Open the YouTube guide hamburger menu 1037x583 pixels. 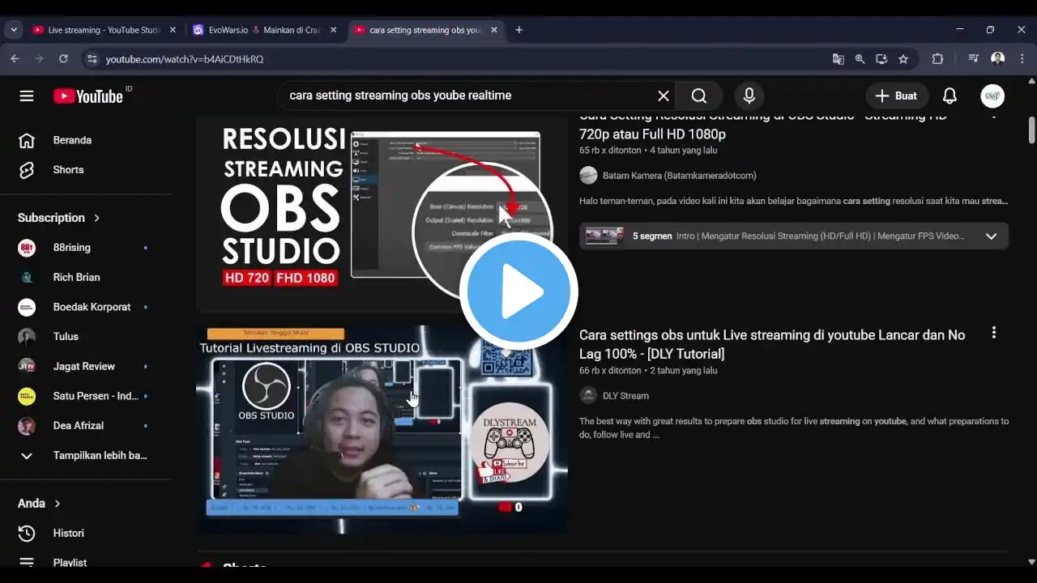point(27,96)
